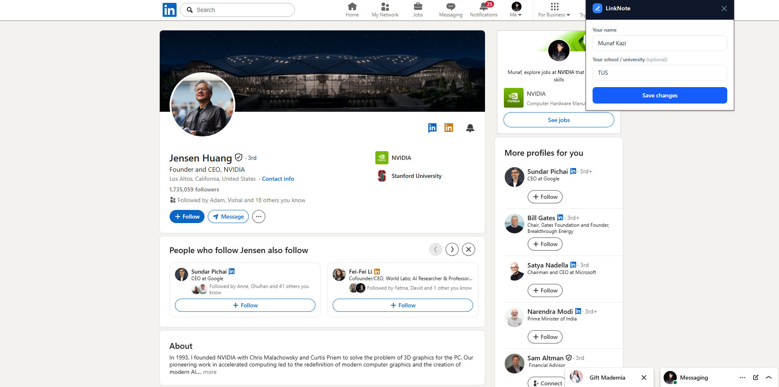The height and width of the screenshot is (387, 779).
Task: Follow Satya Nadella in the sidebar
Action: 545,290
